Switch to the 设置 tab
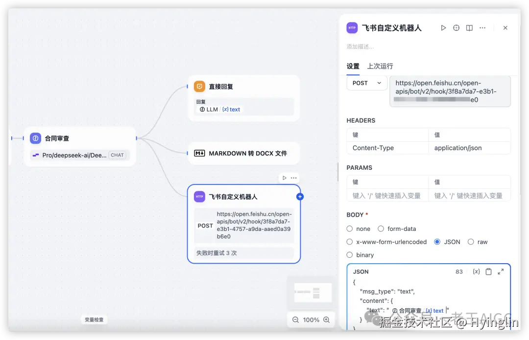The width and height of the screenshot is (529, 340). coord(353,66)
